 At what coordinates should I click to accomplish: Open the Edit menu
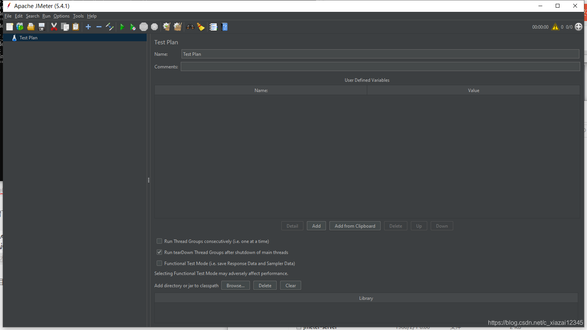click(x=19, y=16)
